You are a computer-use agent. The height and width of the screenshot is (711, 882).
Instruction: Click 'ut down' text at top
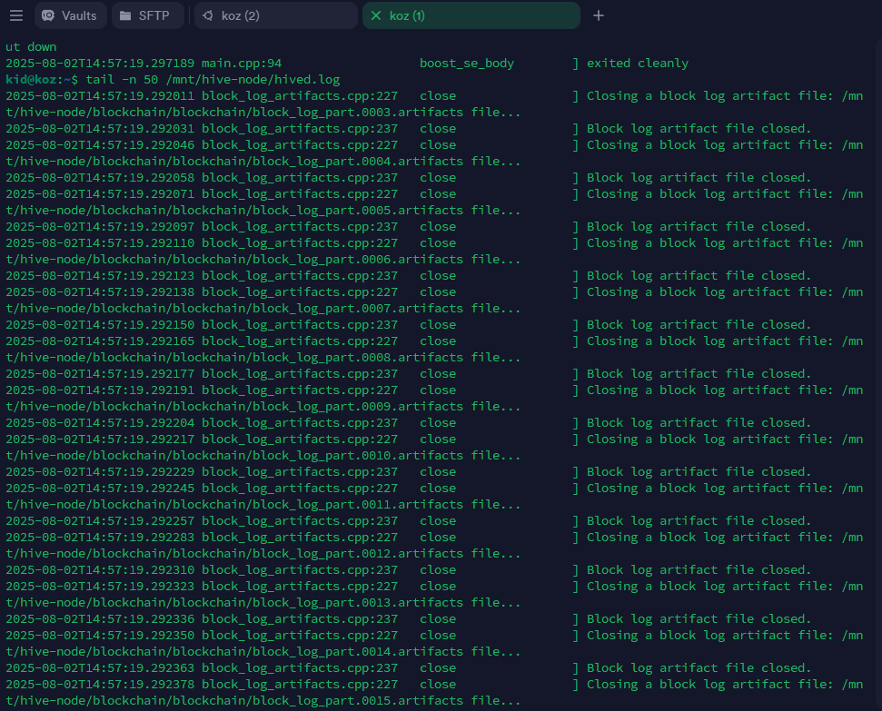point(31,46)
